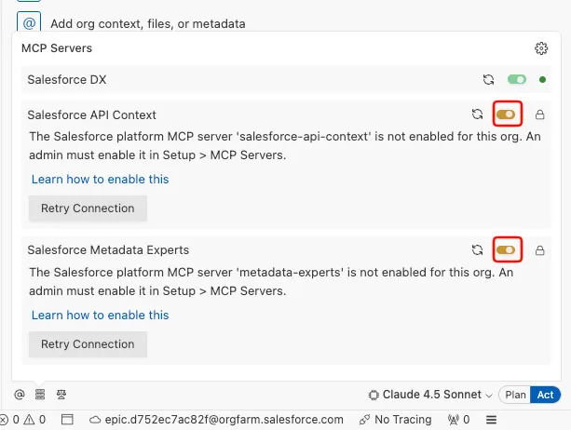Click lock icon on Salesforce API Context
571x430 pixels.
(539, 114)
